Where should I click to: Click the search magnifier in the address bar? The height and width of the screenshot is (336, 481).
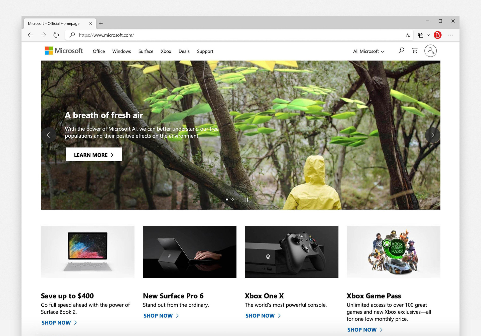[72, 35]
